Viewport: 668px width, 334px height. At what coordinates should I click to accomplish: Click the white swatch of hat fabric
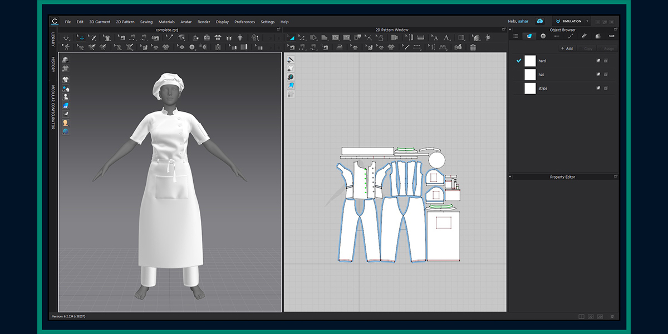(x=530, y=74)
